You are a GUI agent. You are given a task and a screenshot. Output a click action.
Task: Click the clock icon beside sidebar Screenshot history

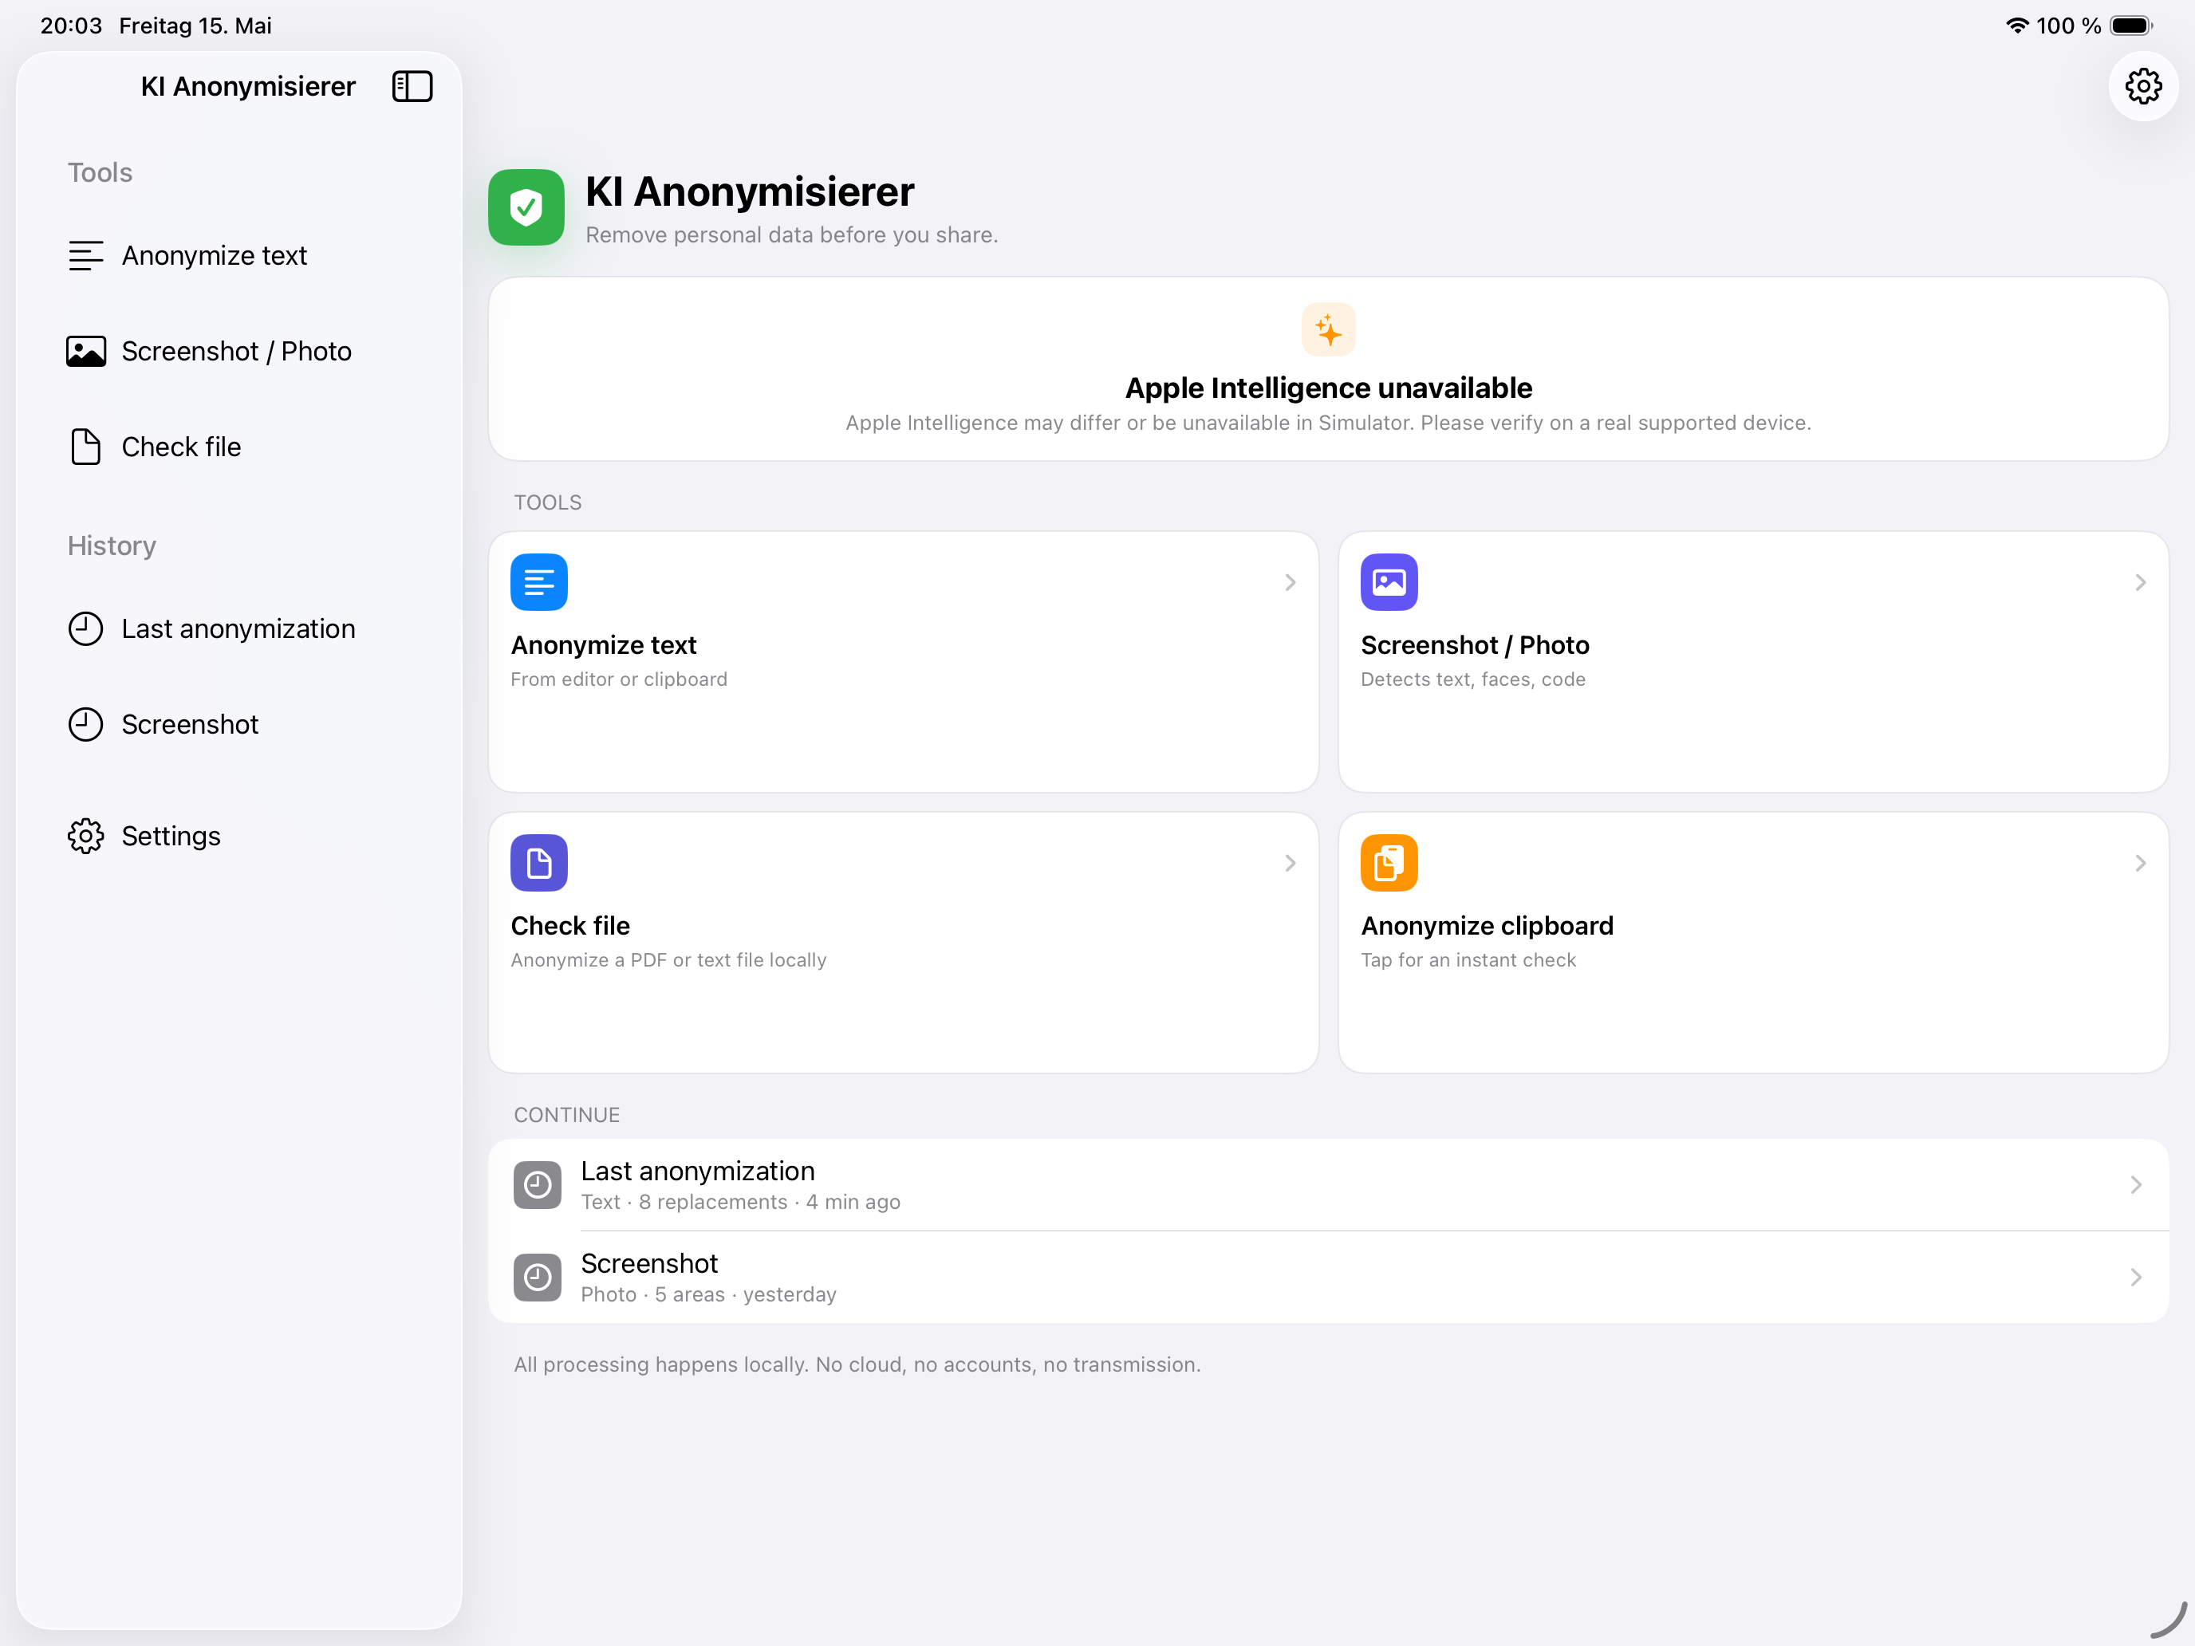(85, 724)
